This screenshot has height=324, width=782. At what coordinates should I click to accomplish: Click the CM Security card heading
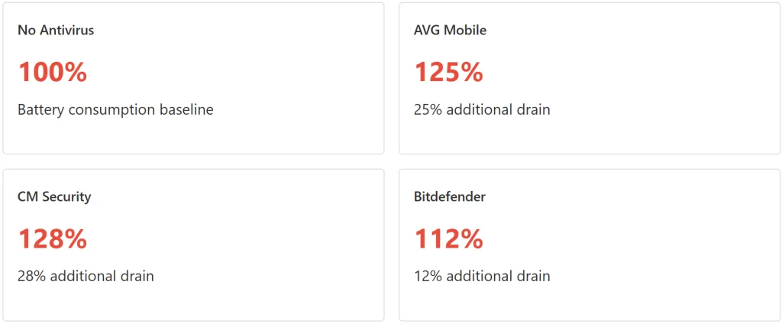[x=54, y=196]
